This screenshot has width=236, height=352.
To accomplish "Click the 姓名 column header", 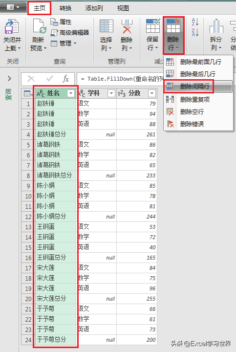I will [x=56, y=93].
